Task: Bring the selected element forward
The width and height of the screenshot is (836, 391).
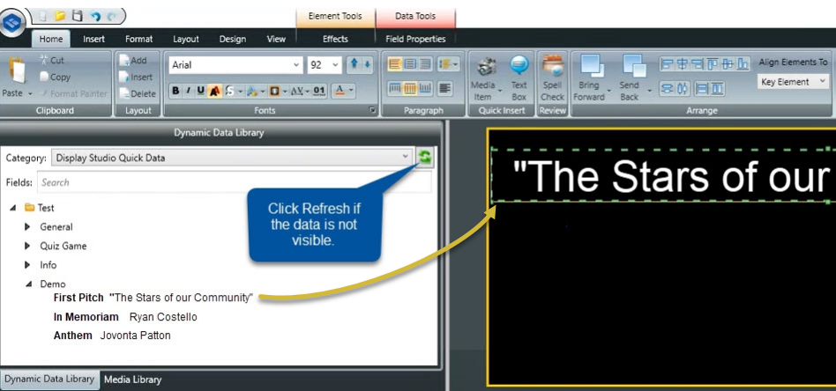Action: point(589,77)
